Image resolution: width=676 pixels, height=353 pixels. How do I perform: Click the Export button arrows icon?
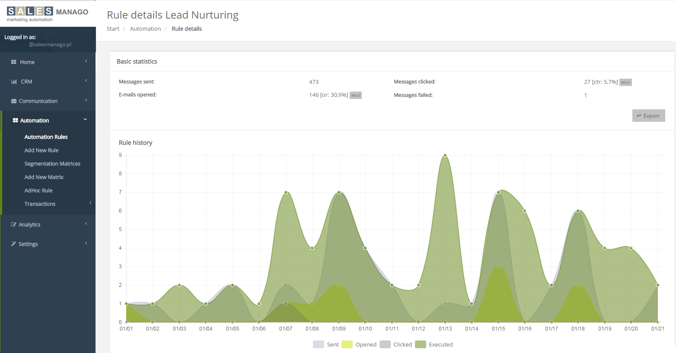pos(639,116)
